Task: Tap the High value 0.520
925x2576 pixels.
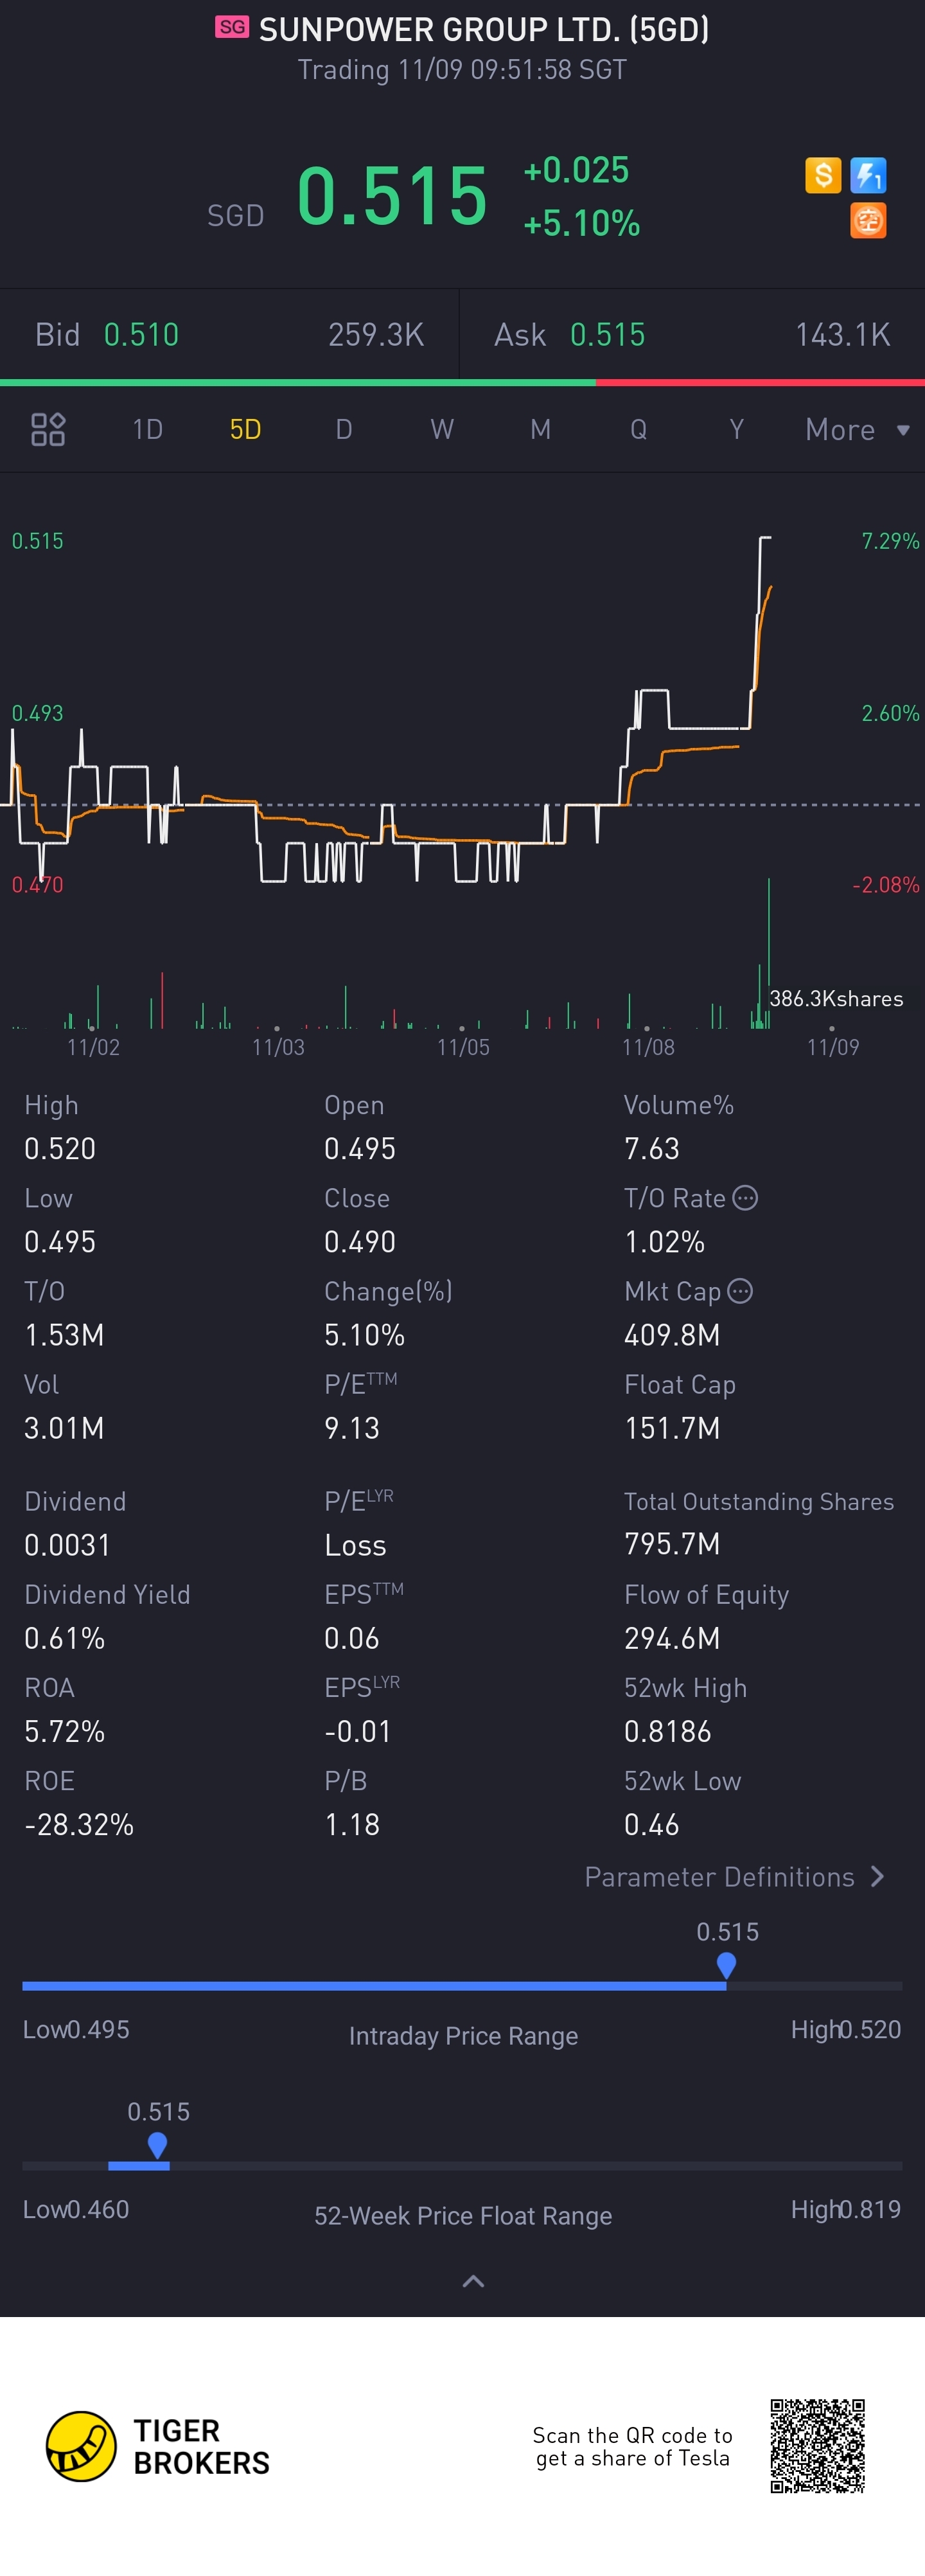Action: coord(60,1148)
